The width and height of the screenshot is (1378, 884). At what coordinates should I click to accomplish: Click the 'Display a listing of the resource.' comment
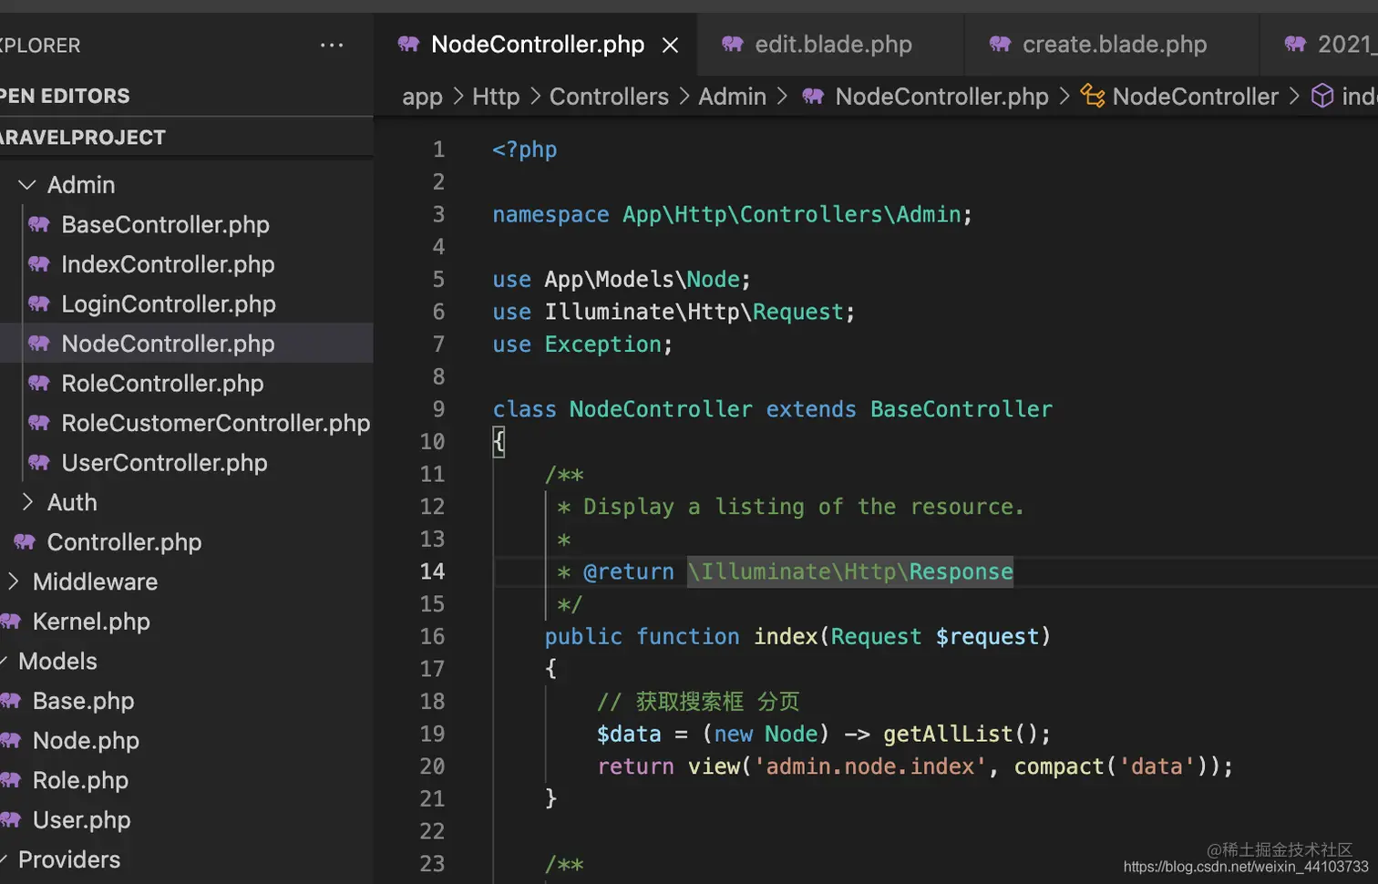click(x=803, y=507)
